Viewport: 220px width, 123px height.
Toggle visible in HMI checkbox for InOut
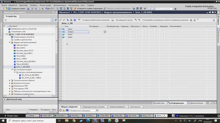tap(154, 35)
